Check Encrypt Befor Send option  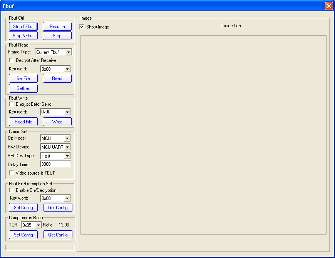tap(11, 104)
